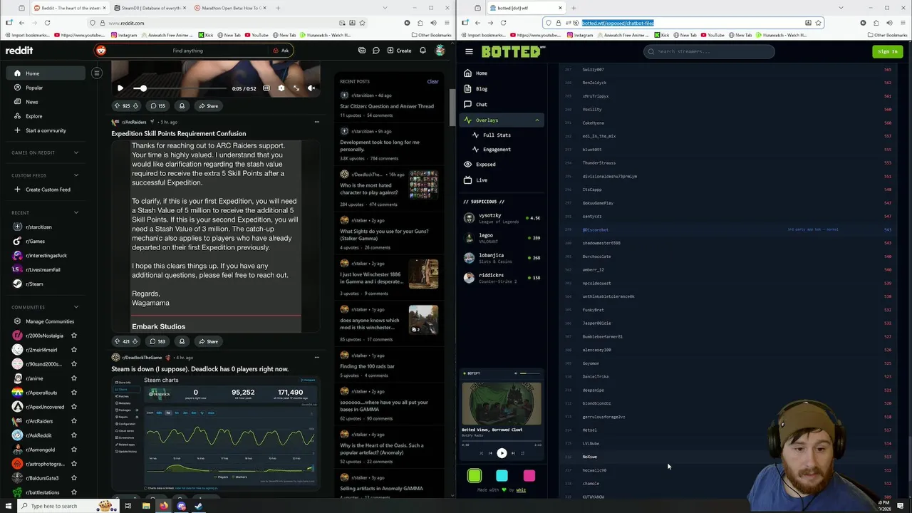Collapse Custom Feeds section
Viewport: 912px width, 513px height.
76,175
